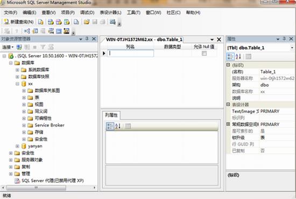Open the 对象资源管理器 panel options arrow

click(x=81, y=39)
